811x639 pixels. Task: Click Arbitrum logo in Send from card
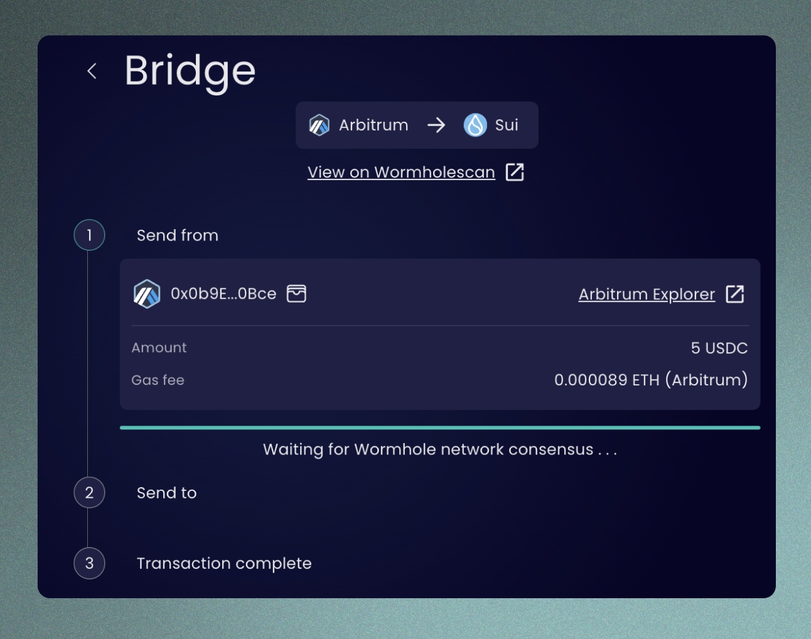coord(147,294)
